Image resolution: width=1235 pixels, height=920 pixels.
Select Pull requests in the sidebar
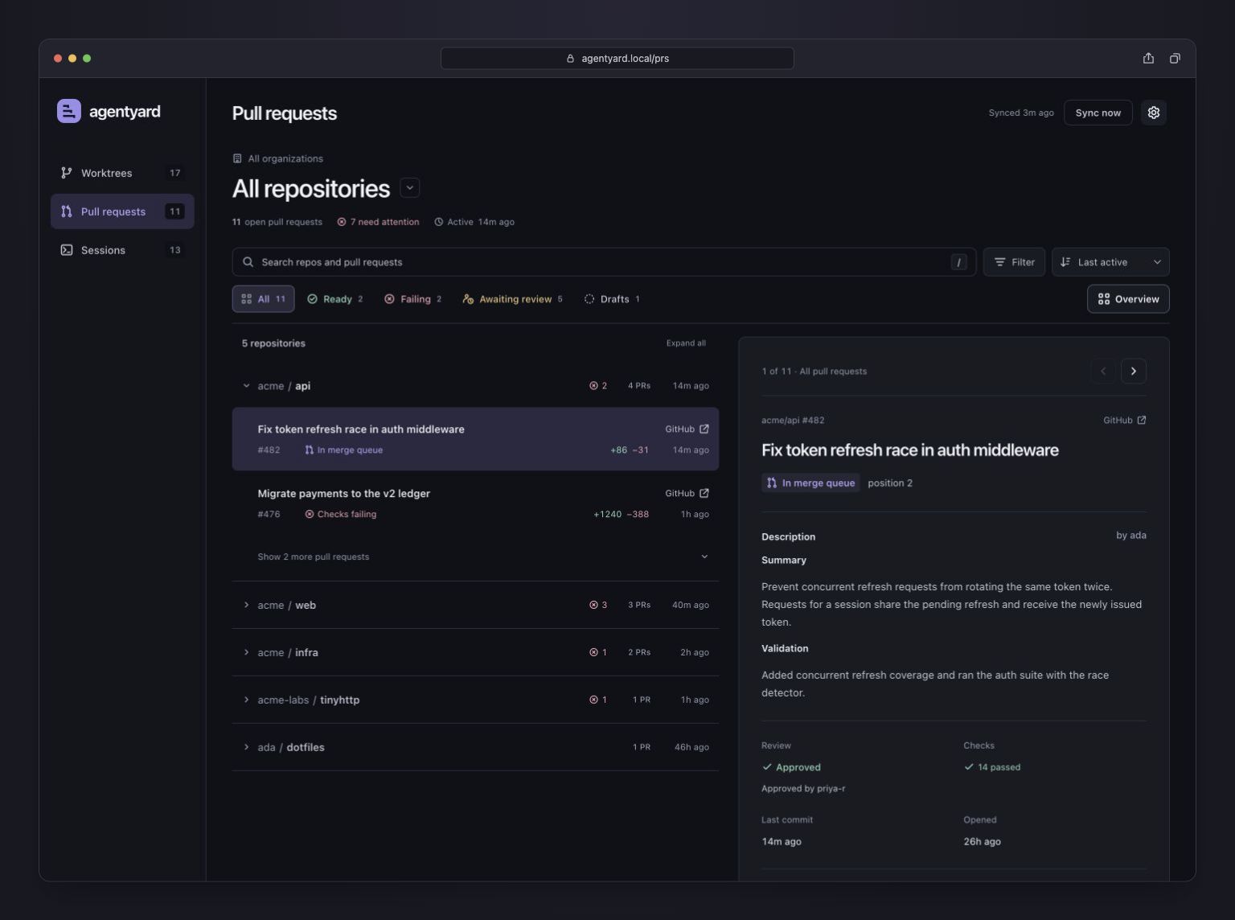tap(122, 212)
